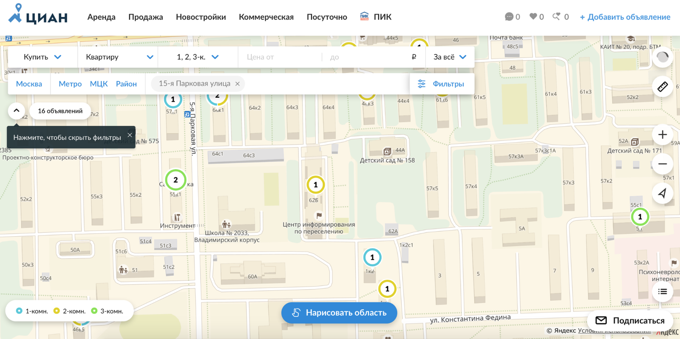Open the Коммерческая menu
Viewport: 680px width, 339px height.
[266, 17]
